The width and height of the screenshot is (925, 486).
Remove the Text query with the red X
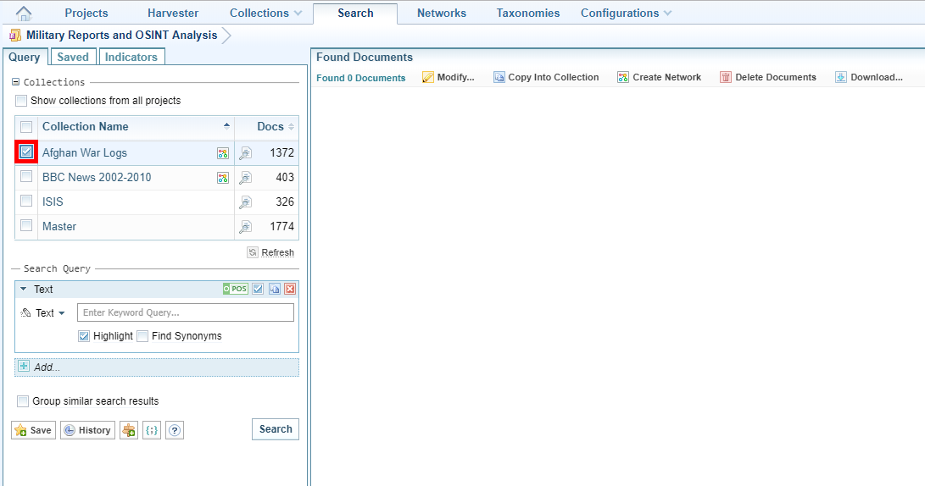tap(290, 290)
